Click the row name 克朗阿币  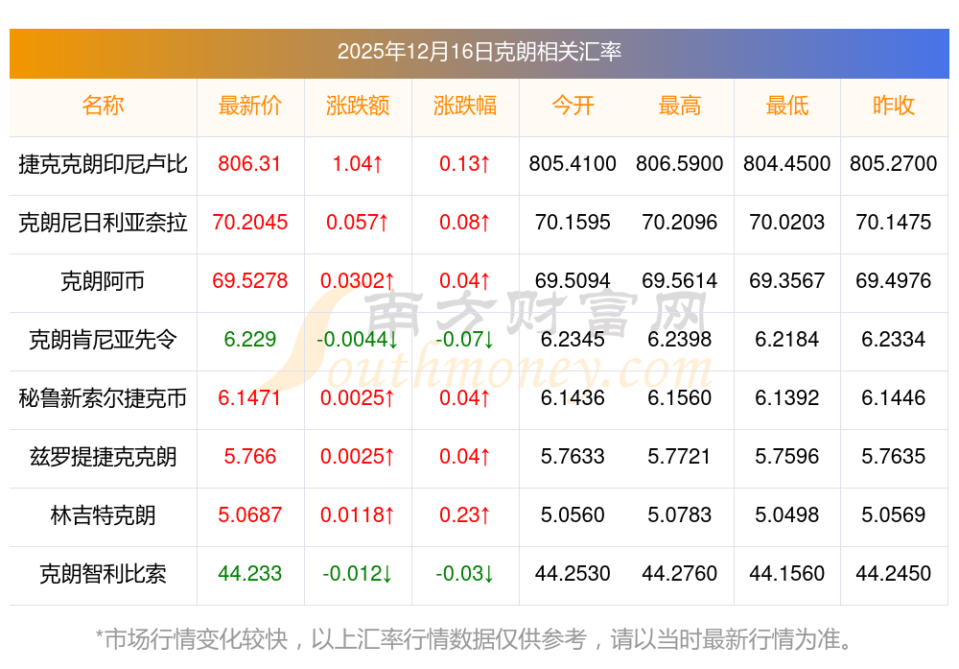click(103, 281)
